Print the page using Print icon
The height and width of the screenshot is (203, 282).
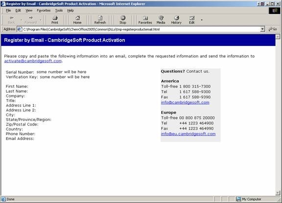(55, 20)
